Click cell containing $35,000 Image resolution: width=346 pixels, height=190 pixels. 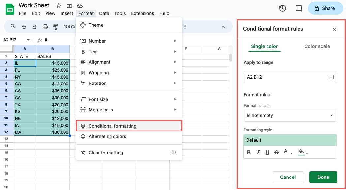pyautogui.click(x=53, y=91)
